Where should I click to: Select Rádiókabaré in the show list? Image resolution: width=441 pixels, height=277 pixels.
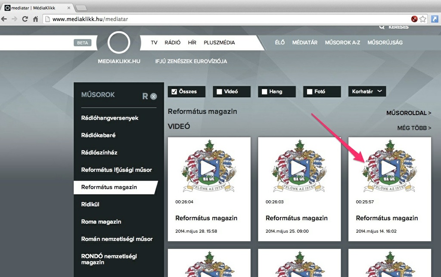point(98,135)
